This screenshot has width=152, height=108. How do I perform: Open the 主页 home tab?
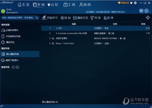point(24,5)
